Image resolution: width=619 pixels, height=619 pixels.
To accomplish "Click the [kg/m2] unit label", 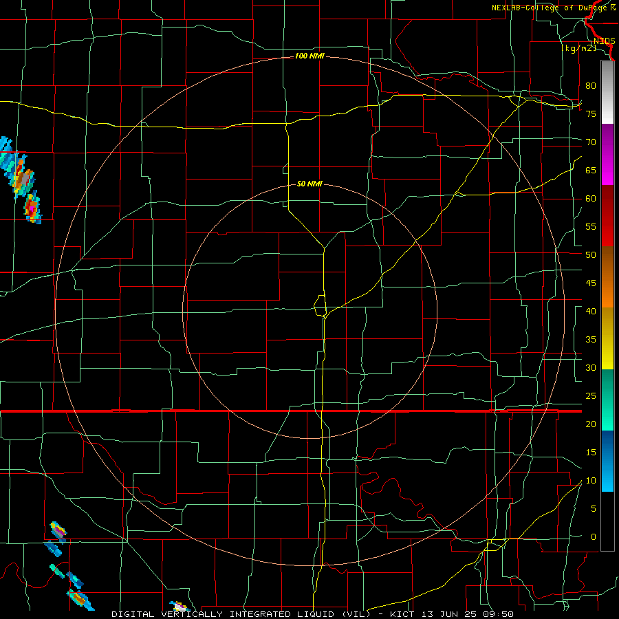I will pyautogui.click(x=578, y=48).
